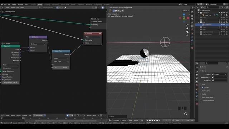Collapse the Viewer node
This screenshot has height=129, width=229.
pyautogui.click(x=86, y=34)
